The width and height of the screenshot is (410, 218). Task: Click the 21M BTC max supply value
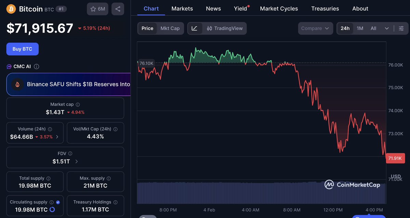coord(95,186)
